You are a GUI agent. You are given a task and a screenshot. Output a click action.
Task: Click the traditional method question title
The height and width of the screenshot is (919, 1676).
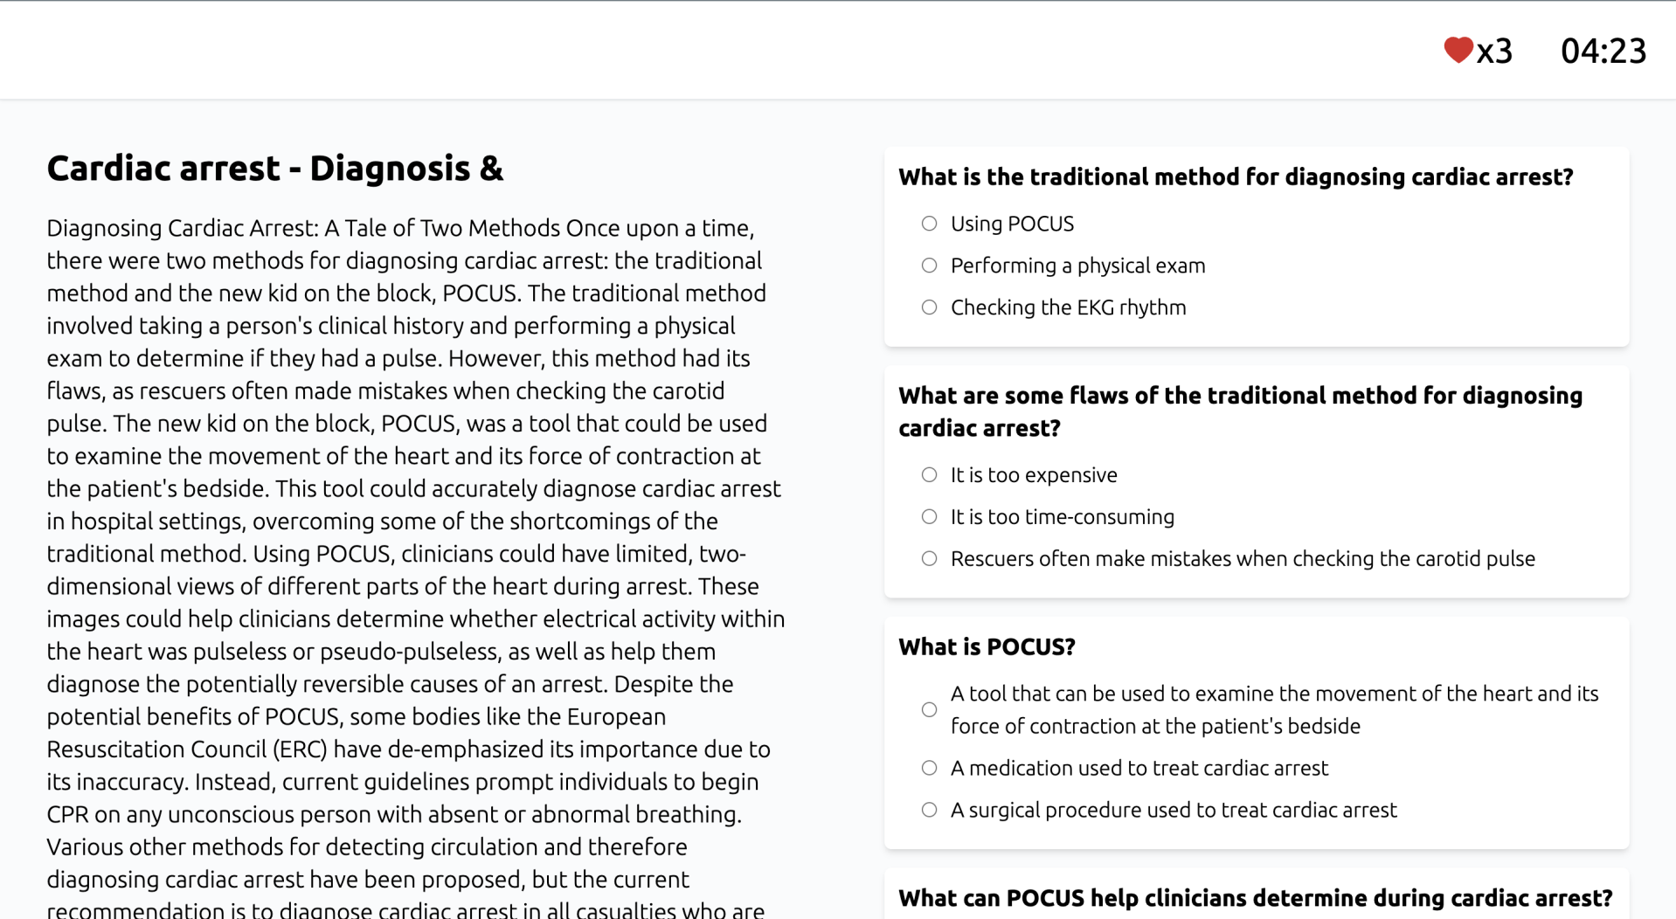(x=1236, y=177)
